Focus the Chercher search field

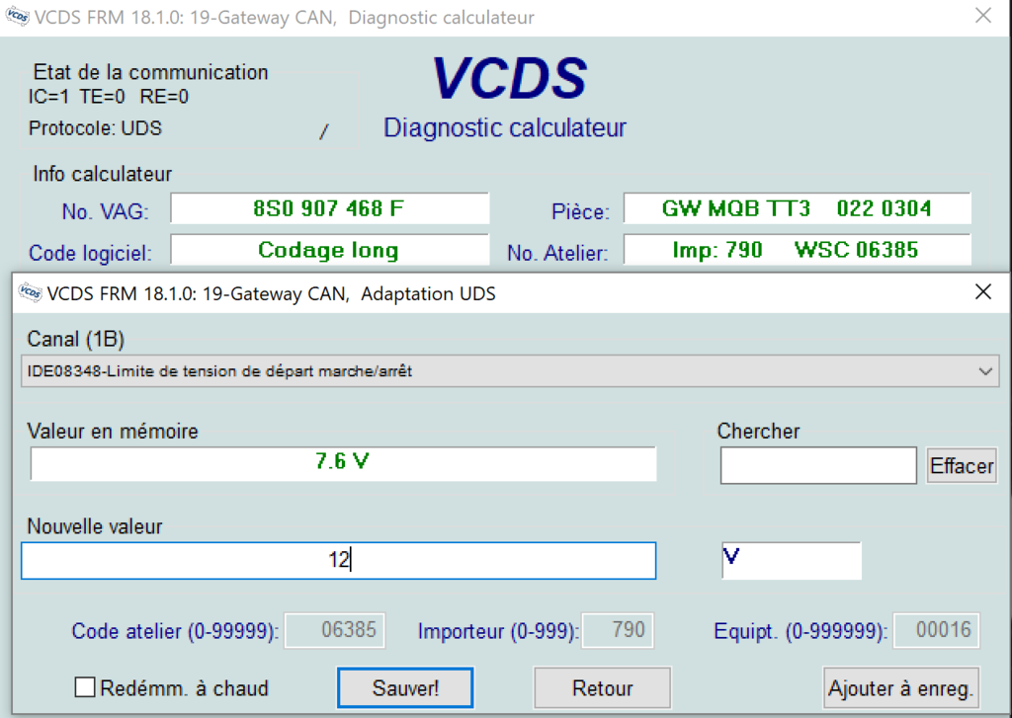click(817, 466)
